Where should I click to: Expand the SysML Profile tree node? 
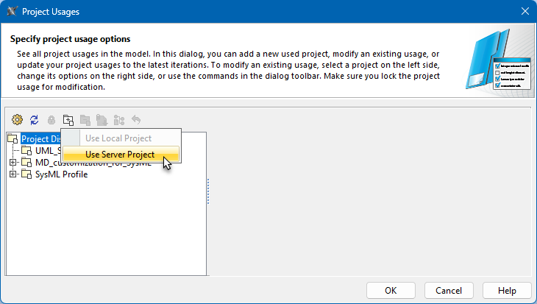pos(13,174)
